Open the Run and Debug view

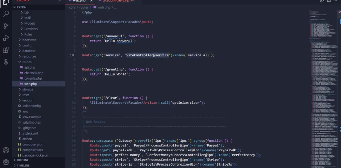6,38
